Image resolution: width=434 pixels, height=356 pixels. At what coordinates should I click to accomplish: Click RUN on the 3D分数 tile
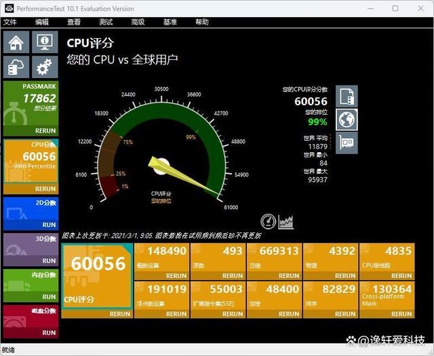point(49,261)
